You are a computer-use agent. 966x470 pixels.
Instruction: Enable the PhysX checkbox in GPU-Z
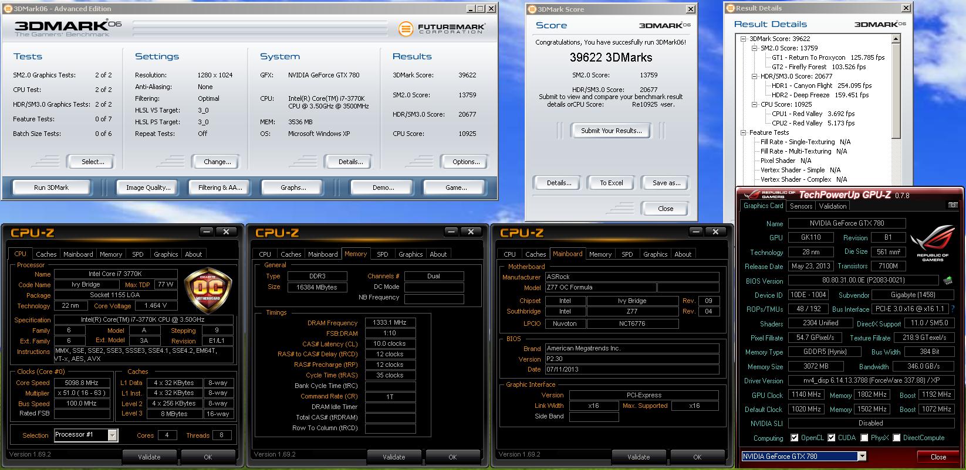click(x=864, y=438)
